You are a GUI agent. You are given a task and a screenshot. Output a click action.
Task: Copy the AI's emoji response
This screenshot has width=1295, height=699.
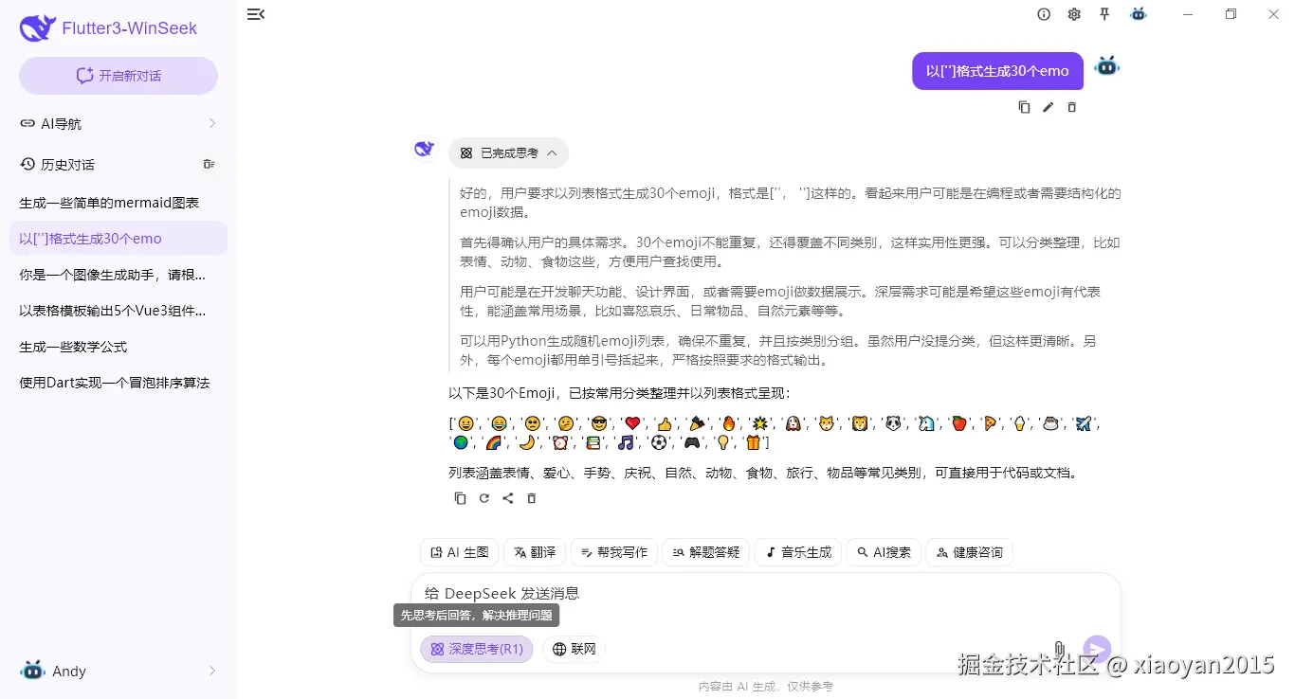click(460, 497)
